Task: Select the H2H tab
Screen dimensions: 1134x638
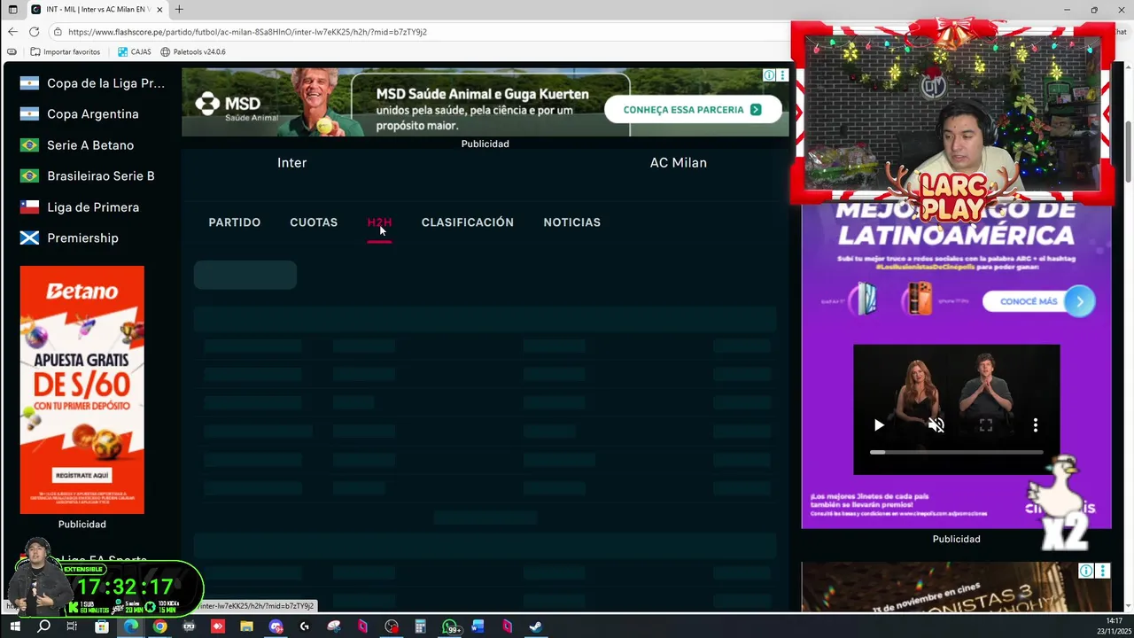Action: click(x=379, y=222)
